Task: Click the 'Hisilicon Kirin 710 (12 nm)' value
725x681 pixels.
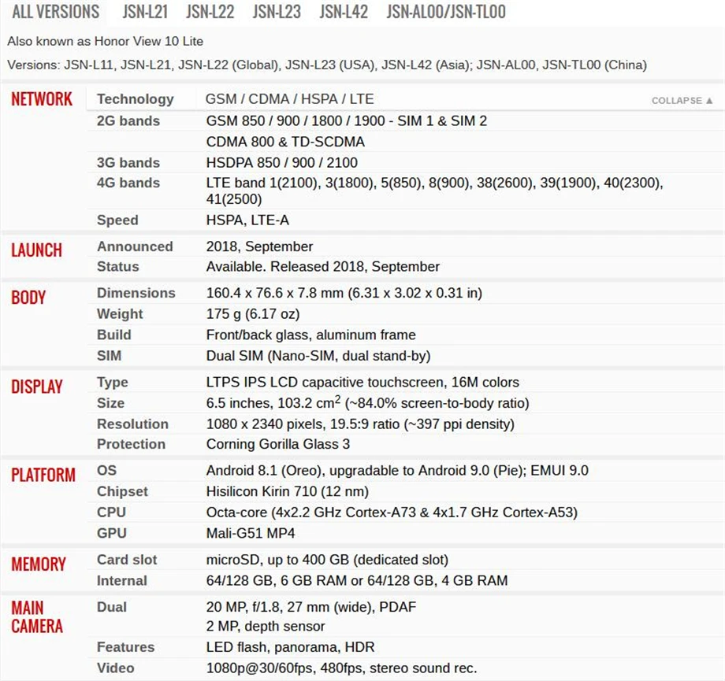Action: click(287, 491)
